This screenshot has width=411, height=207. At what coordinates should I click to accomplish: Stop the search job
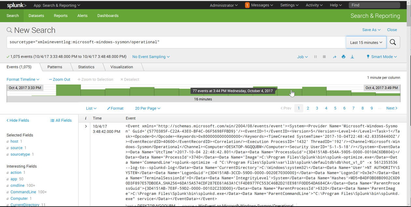tap(324, 57)
